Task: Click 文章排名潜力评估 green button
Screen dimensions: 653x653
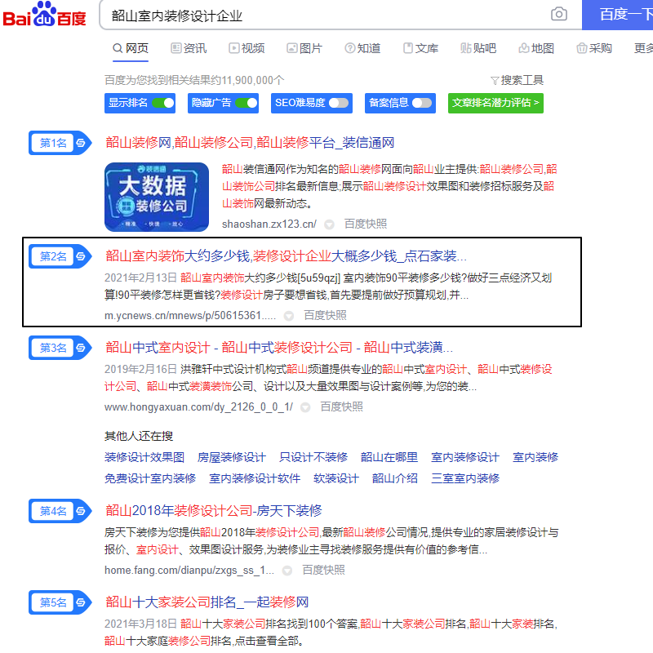Action: pos(495,103)
